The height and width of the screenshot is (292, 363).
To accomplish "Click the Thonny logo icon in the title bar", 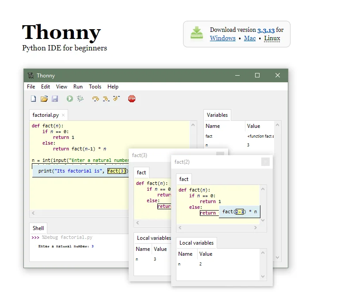I will pyautogui.click(x=31, y=76).
